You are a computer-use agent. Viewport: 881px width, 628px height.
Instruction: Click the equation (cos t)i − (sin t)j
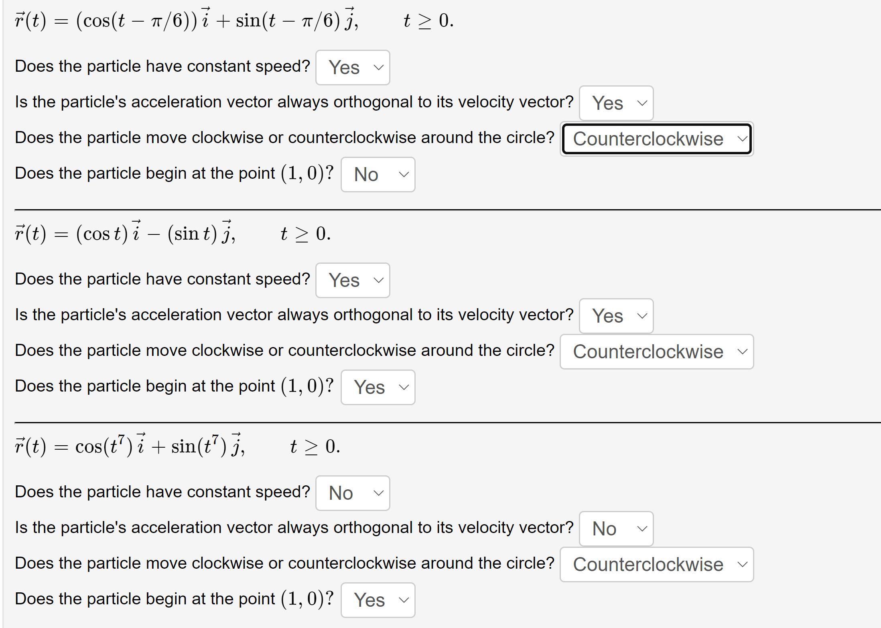click(x=125, y=233)
